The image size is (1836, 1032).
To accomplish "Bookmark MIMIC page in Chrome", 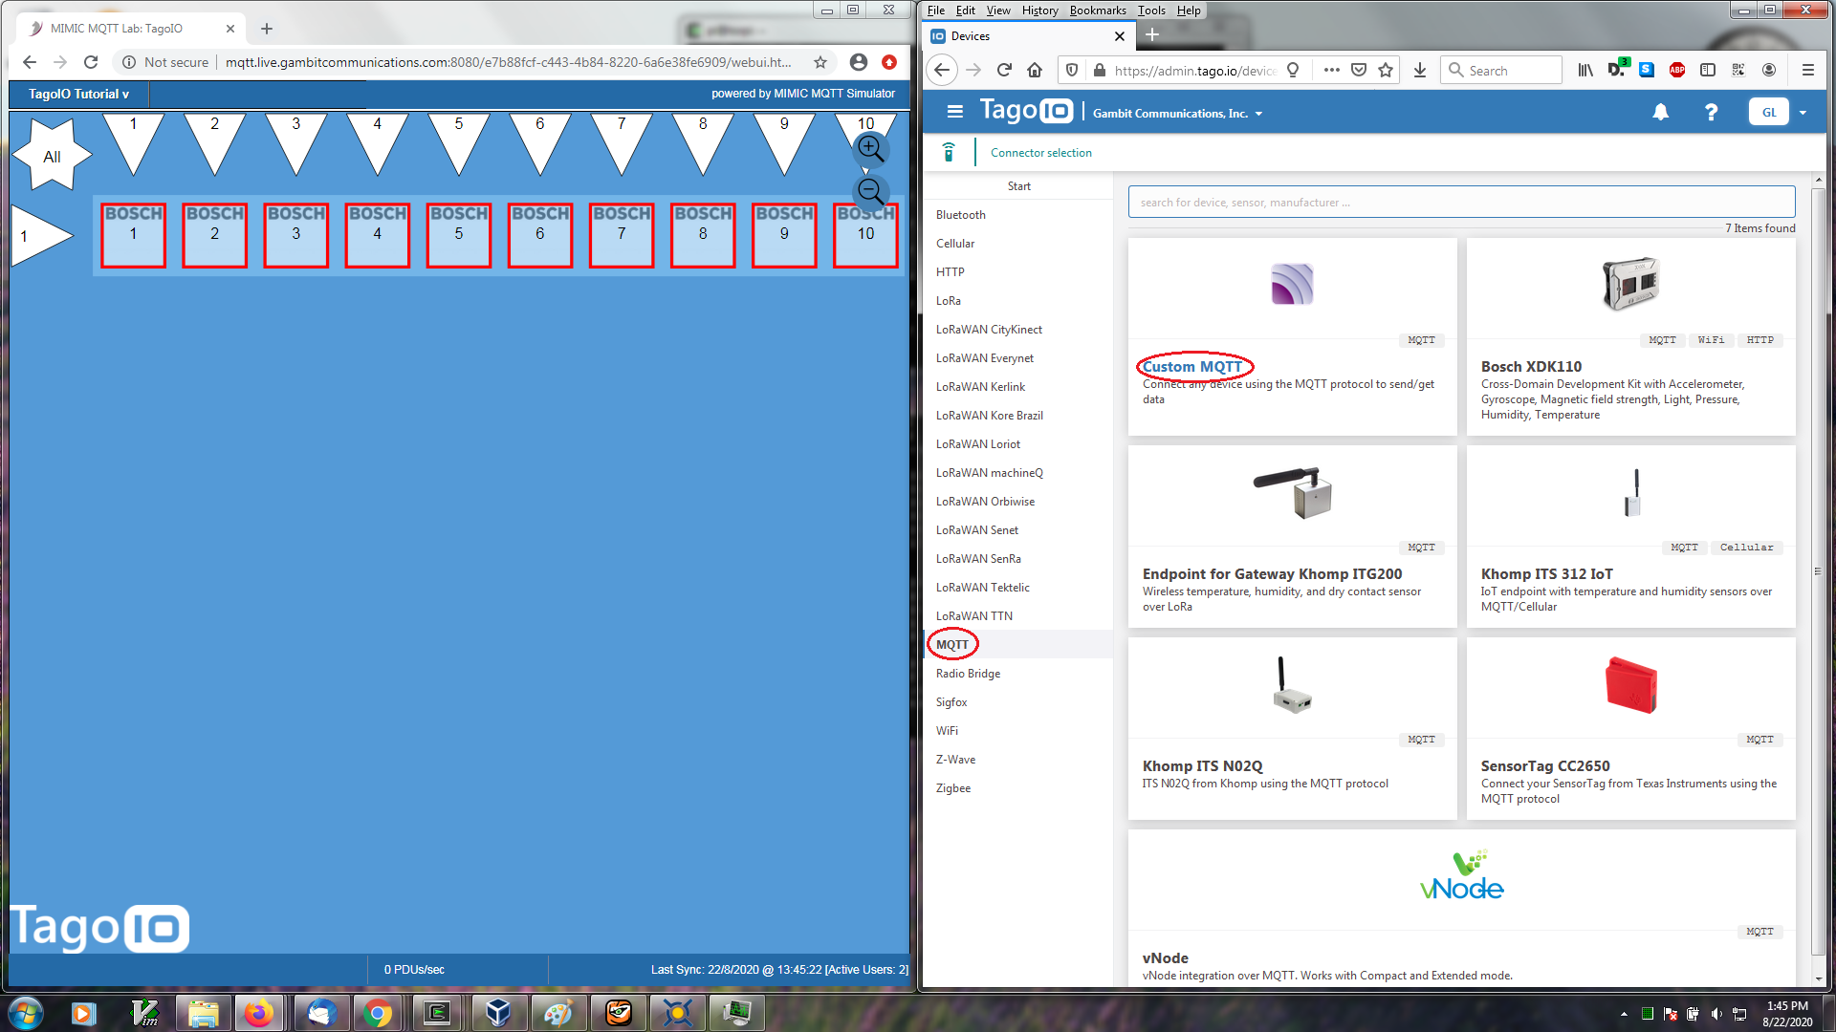I will [x=820, y=62].
